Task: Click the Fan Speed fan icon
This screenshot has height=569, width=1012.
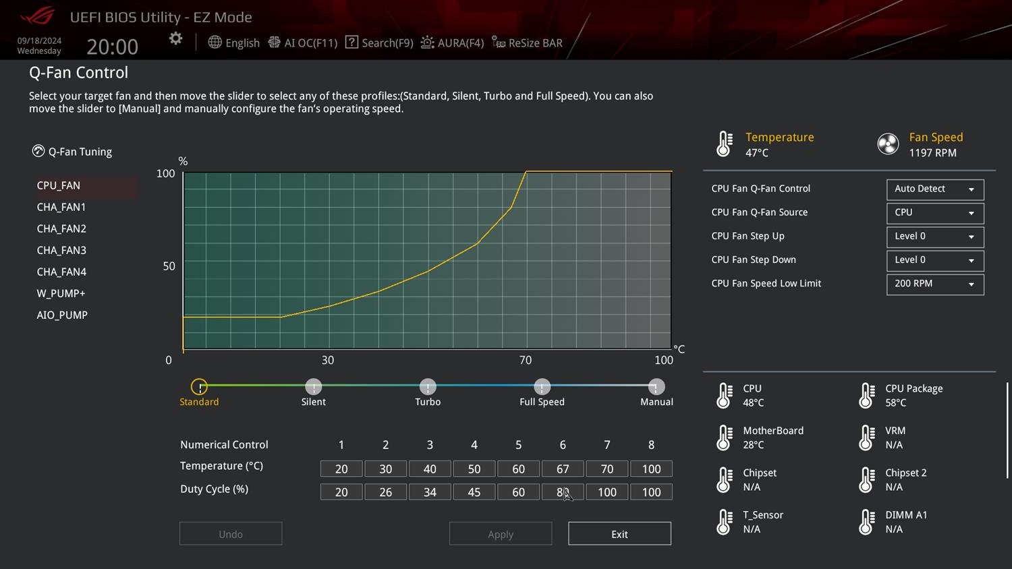Action: pyautogui.click(x=888, y=144)
